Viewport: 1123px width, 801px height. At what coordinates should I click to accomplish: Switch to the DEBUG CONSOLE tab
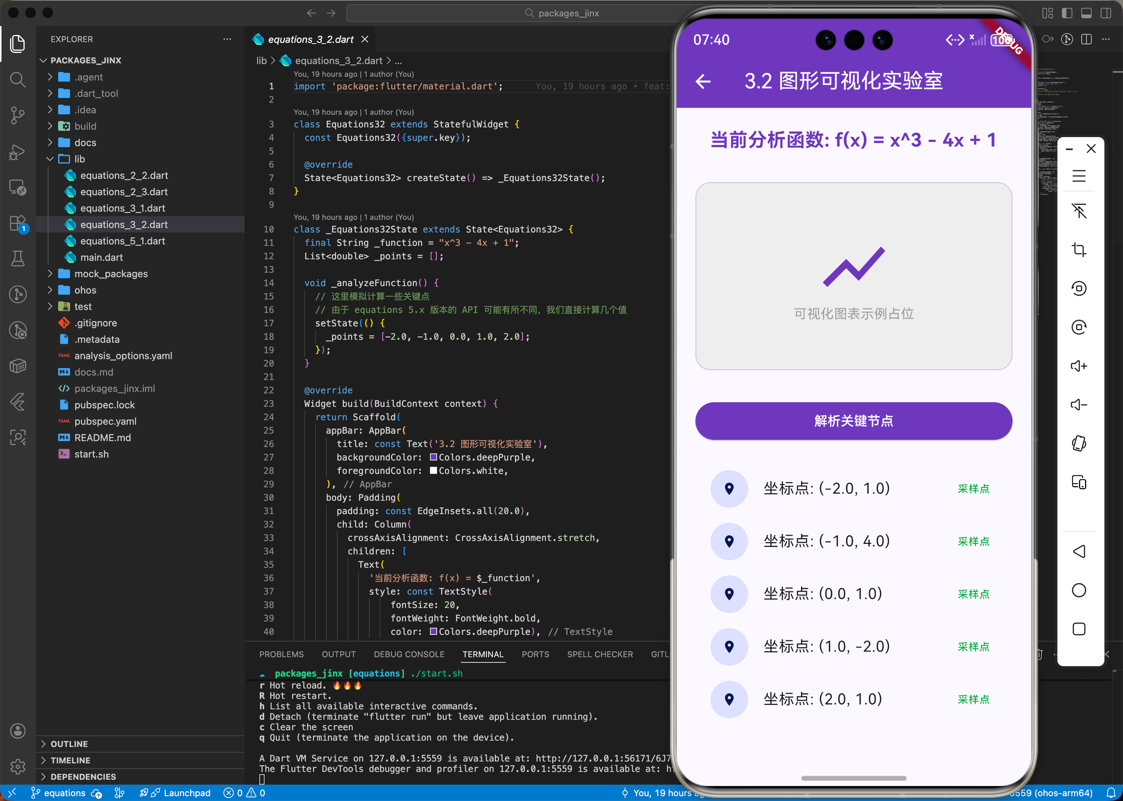tap(409, 654)
